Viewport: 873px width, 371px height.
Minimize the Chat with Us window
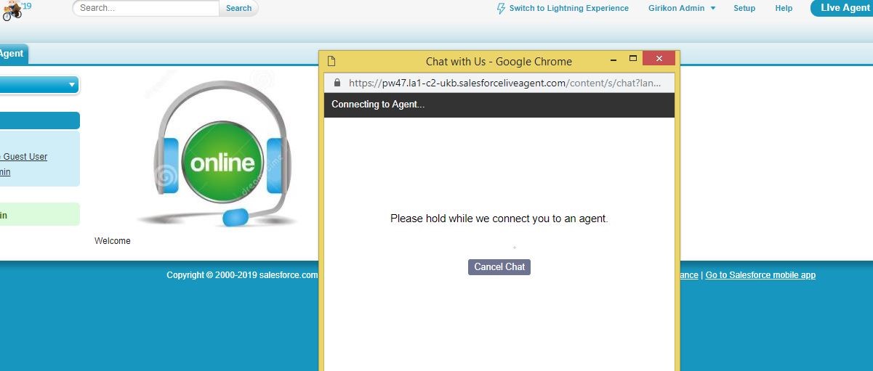[613, 60]
